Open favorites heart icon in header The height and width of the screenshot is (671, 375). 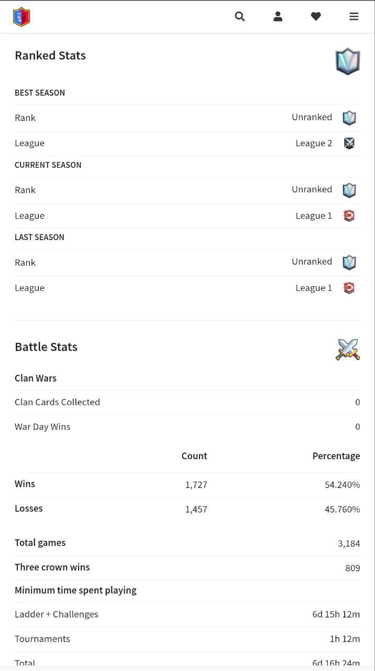(316, 17)
